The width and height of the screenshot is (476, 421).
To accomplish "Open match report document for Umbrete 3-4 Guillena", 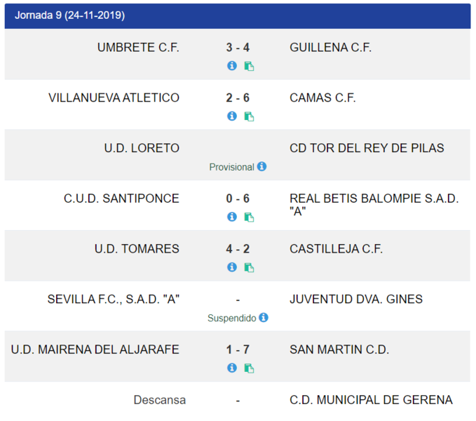I will (250, 66).
